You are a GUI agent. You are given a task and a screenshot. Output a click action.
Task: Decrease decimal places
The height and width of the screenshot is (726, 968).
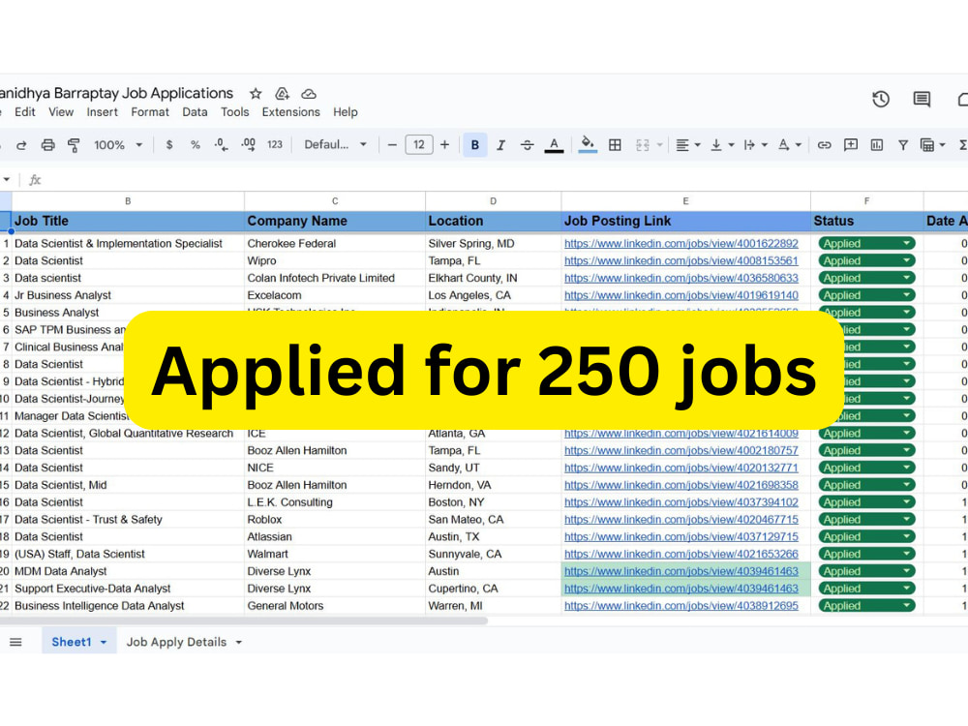coord(221,145)
